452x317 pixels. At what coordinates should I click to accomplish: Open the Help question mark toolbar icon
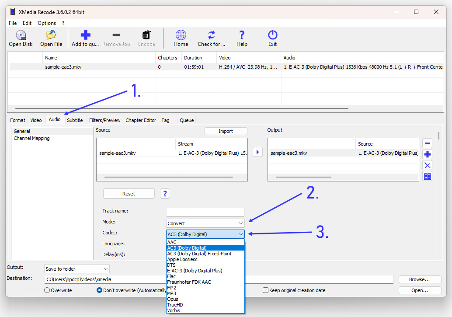coord(242,35)
